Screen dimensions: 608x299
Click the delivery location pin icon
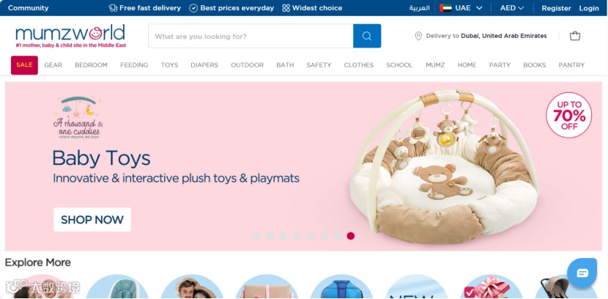418,36
